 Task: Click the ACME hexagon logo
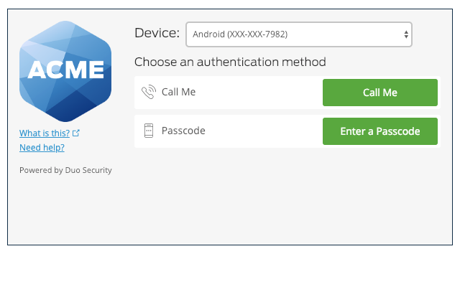[x=65, y=71]
